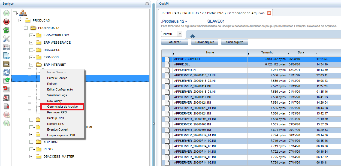Open the file drawer manager toolbar icon

[6, 64]
